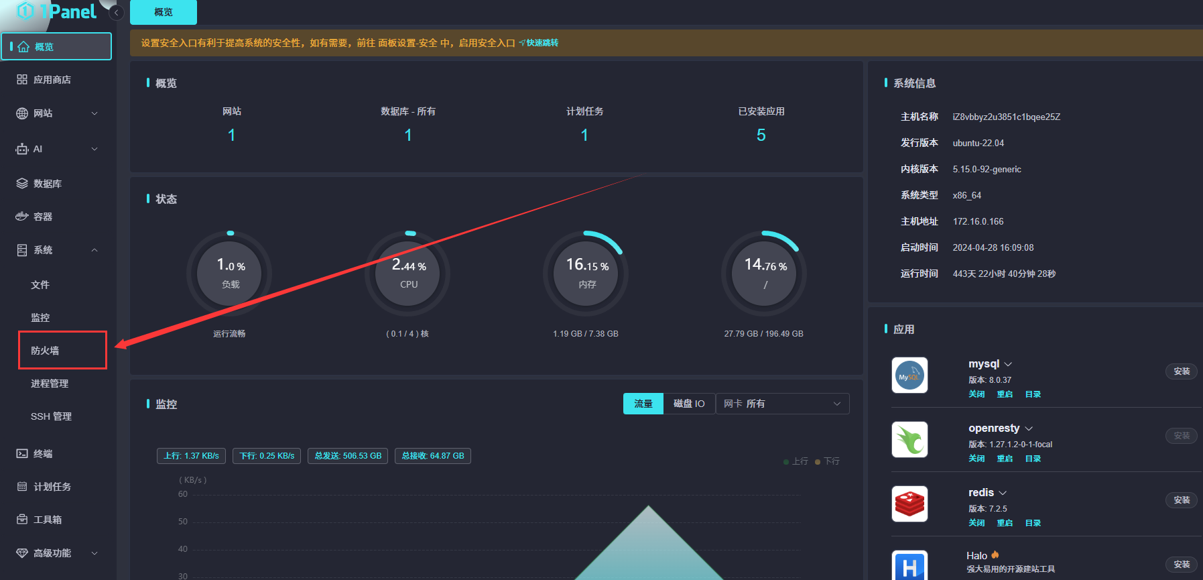Collapse the sidebar with the arrow button
1203x580 pixels.
117,13
